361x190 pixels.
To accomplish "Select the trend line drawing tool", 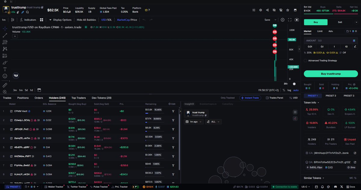I will (5, 35).
